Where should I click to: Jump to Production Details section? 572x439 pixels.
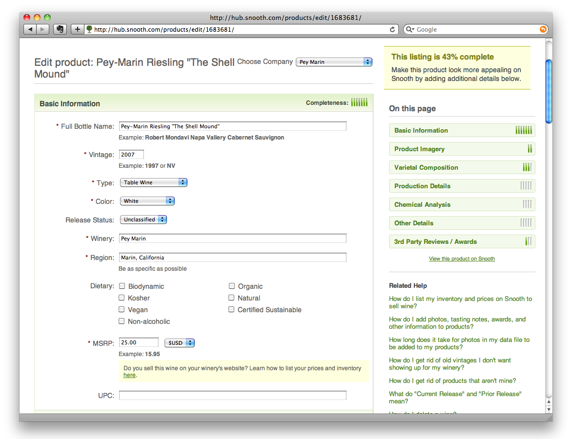pos(462,186)
